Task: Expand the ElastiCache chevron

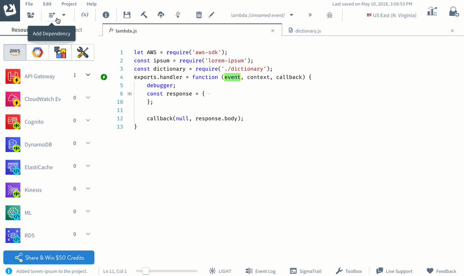Action: pos(88,166)
